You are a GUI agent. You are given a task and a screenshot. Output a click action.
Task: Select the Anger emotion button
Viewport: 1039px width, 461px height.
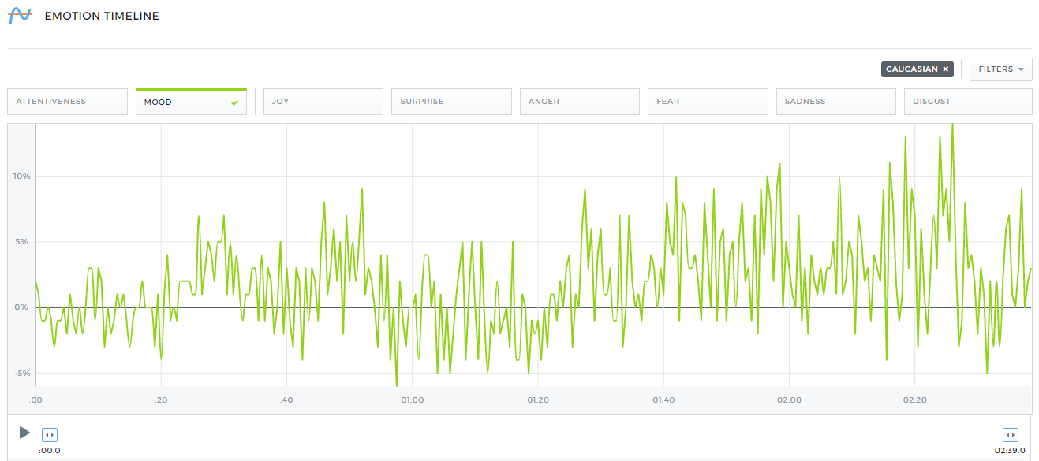tap(579, 102)
